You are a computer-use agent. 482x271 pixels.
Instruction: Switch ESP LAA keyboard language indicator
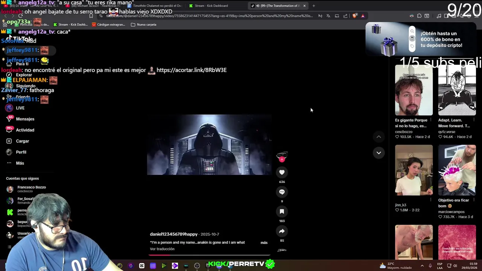pyautogui.click(x=440, y=266)
